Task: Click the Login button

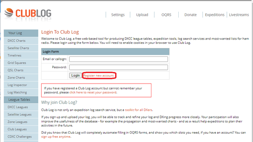Action: point(76,75)
